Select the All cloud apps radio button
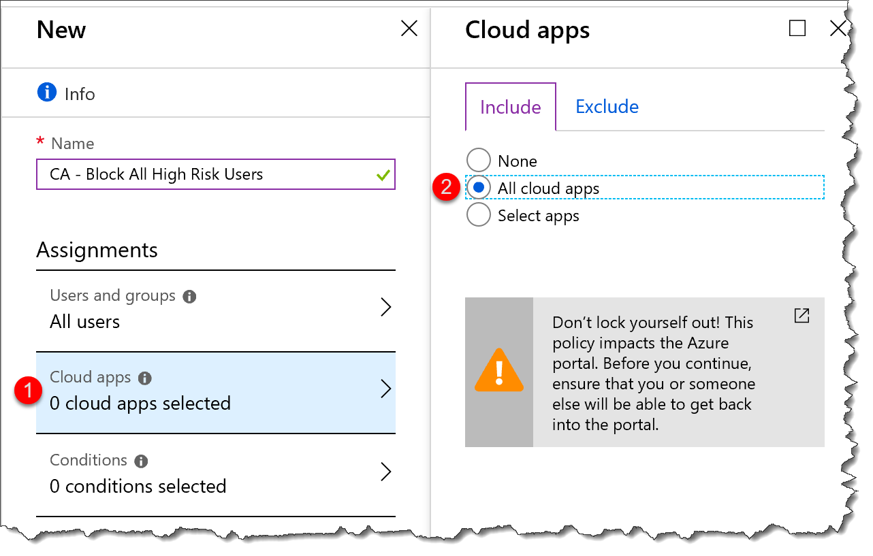The width and height of the screenshot is (873, 556). tap(479, 187)
